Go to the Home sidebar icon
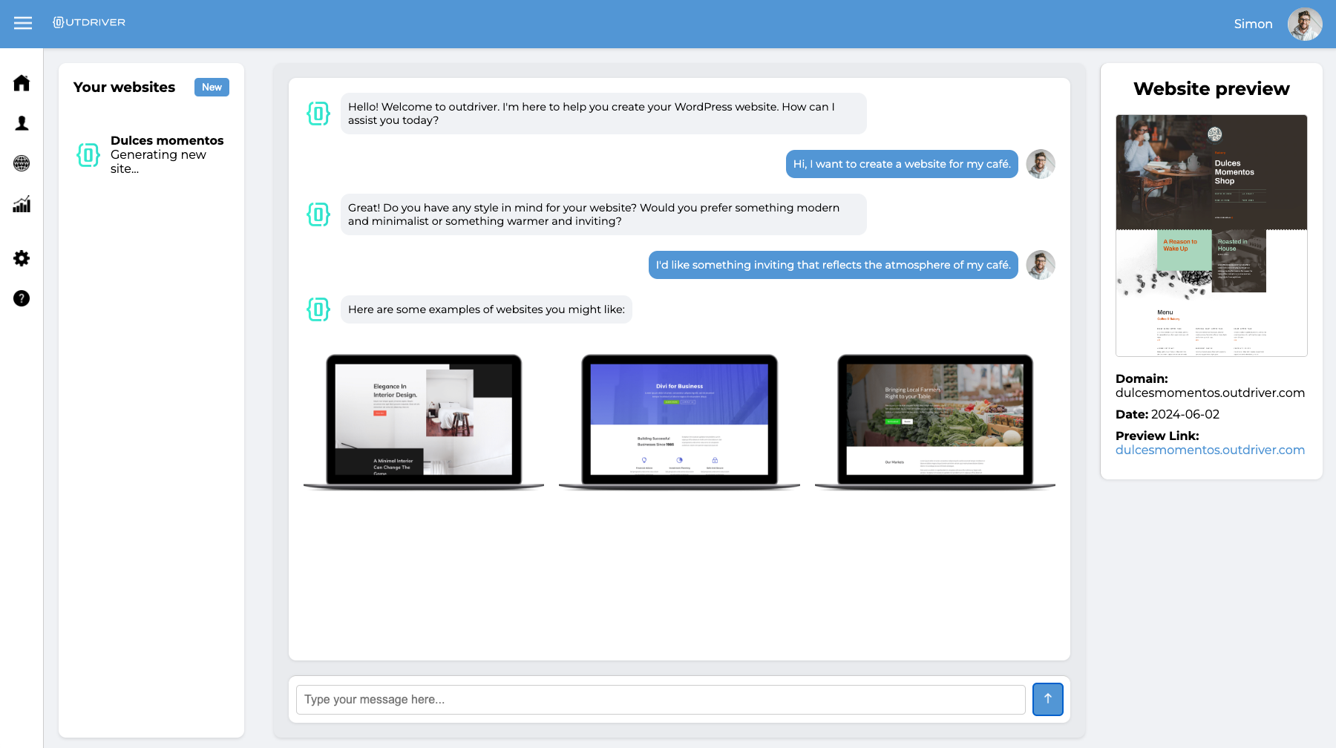The width and height of the screenshot is (1336, 748). [x=22, y=83]
